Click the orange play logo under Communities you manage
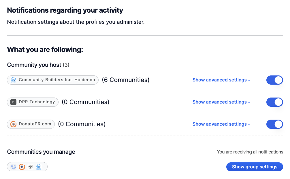The image size is (290, 179). [22, 167]
